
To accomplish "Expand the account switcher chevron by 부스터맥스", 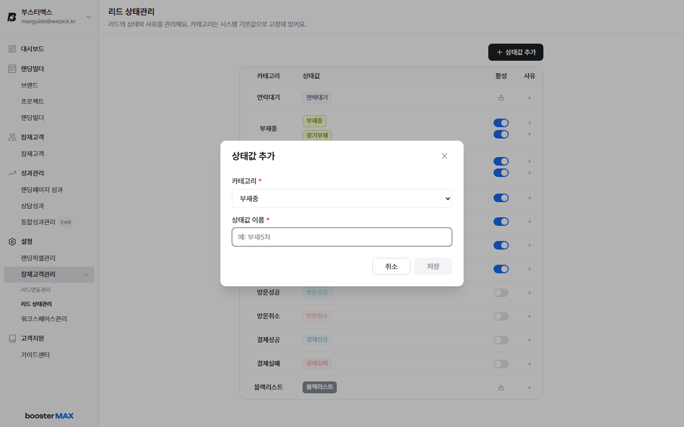I will coord(89,17).
